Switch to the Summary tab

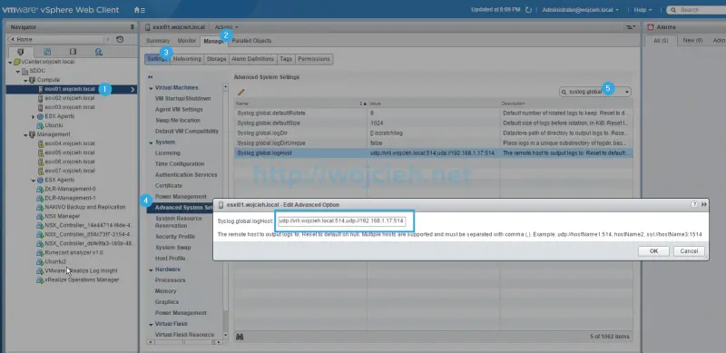pyautogui.click(x=158, y=41)
